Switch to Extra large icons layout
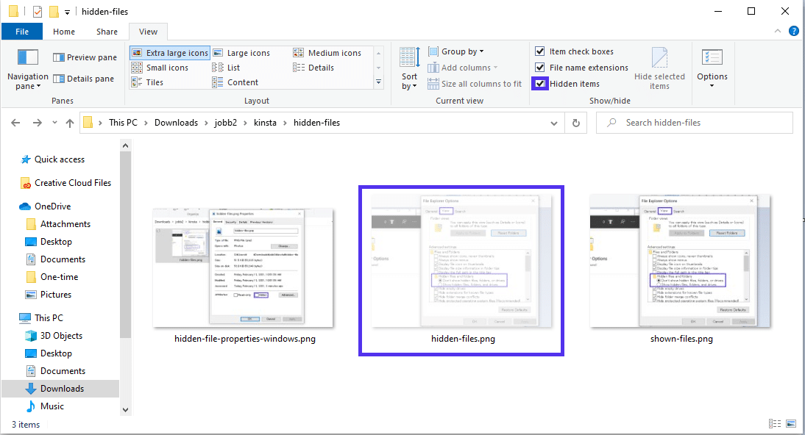 click(x=169, y=52)
